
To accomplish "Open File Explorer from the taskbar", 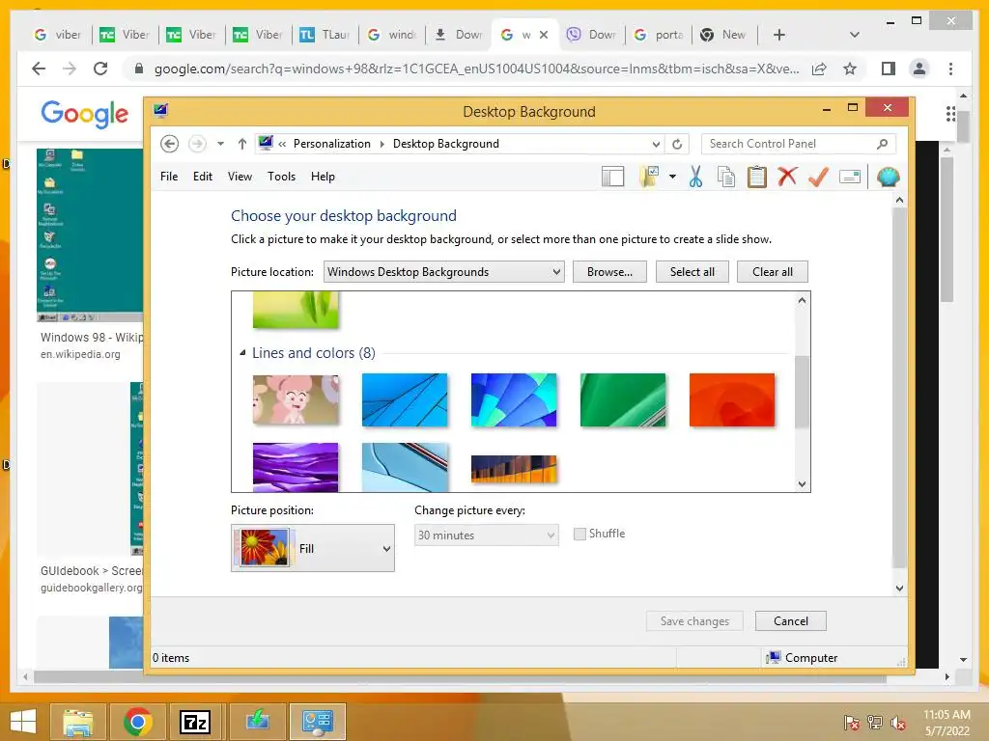I will coord(77,722).
